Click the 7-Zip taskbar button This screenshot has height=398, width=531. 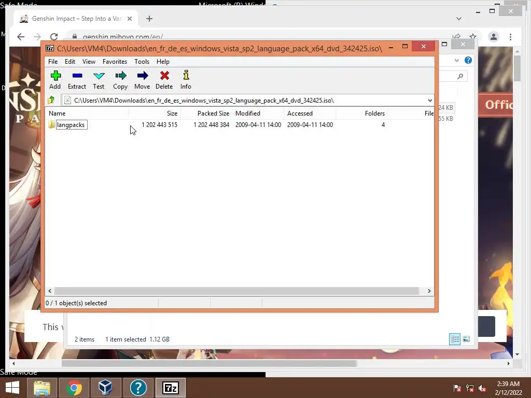click(171, 388)
